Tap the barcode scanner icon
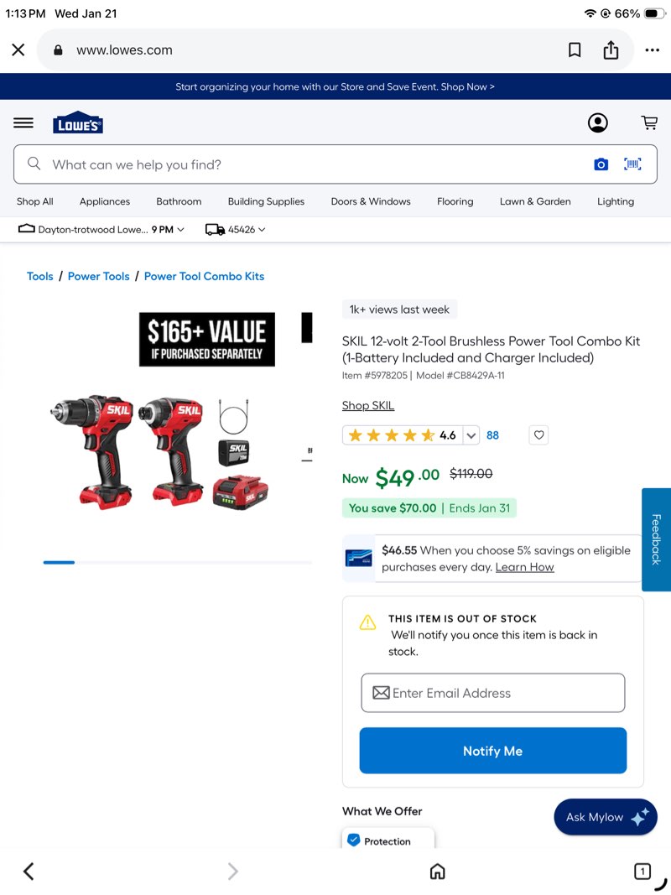Screen dimensions: 671x895 [632, 164]
